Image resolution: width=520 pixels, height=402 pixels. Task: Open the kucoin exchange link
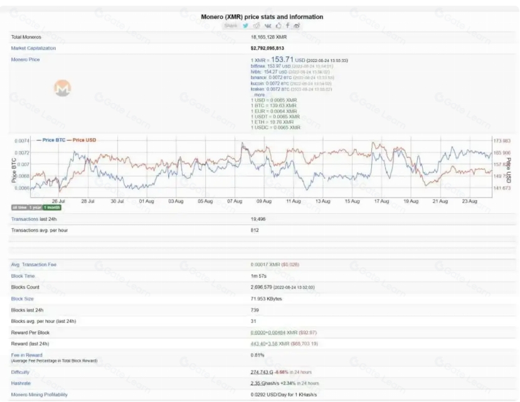click(257, 83)
